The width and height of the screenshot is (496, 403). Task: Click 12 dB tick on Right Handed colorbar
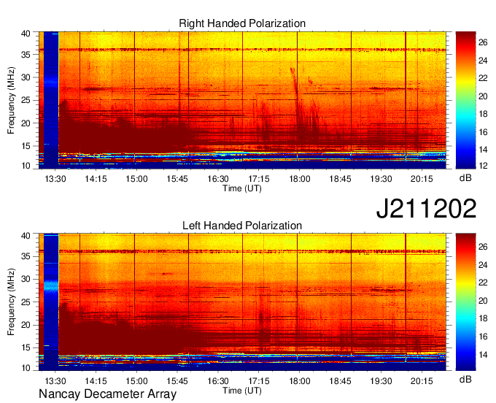tap(483, 166)
